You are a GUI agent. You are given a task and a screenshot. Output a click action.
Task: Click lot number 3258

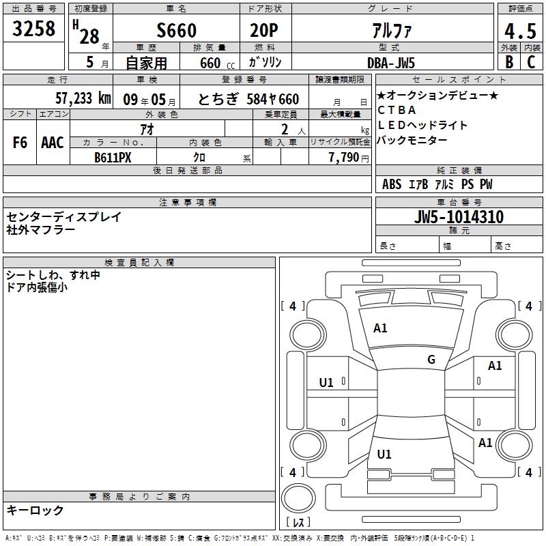click(34, 30)
